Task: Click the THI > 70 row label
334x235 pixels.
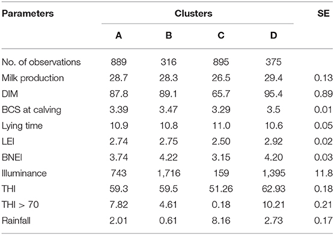Action: [x=20, y=205]
